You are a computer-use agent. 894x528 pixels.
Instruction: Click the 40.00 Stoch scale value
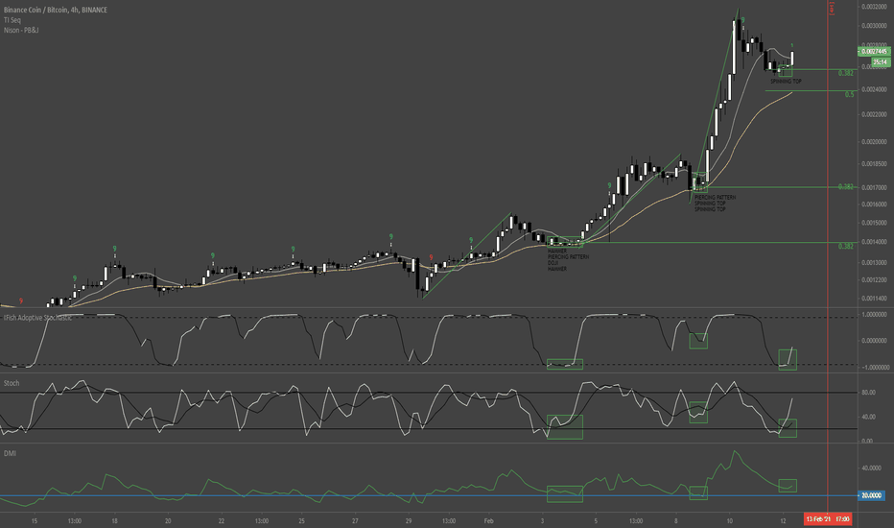868,417
